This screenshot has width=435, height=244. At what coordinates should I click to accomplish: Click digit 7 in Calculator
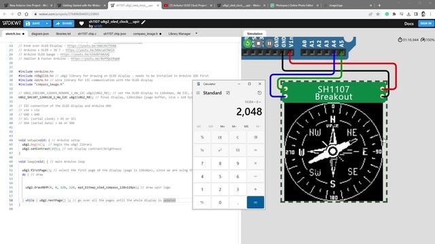coord(203,163)
